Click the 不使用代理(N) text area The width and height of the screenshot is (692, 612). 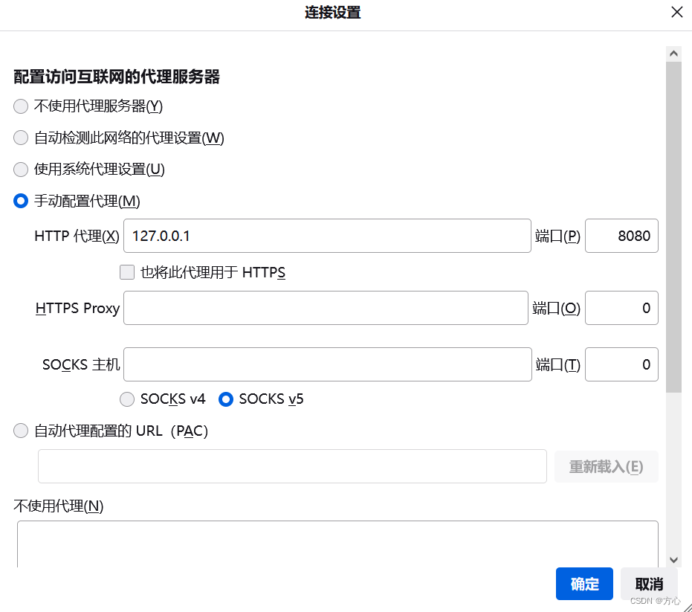click(337, 544)
